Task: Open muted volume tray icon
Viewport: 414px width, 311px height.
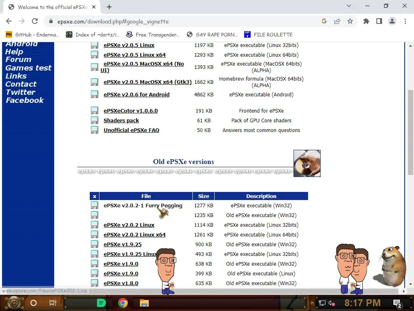Action: (x=332, y=303)
